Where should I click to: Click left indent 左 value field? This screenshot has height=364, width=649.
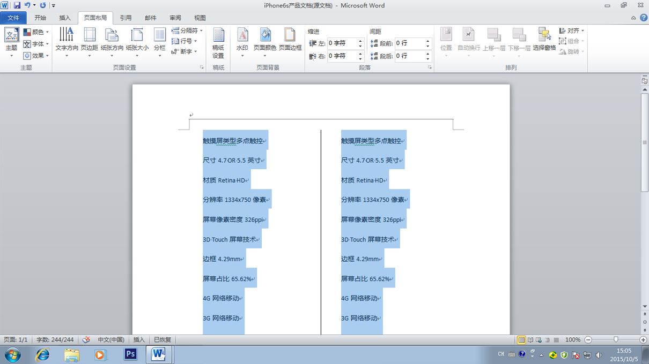342,43
